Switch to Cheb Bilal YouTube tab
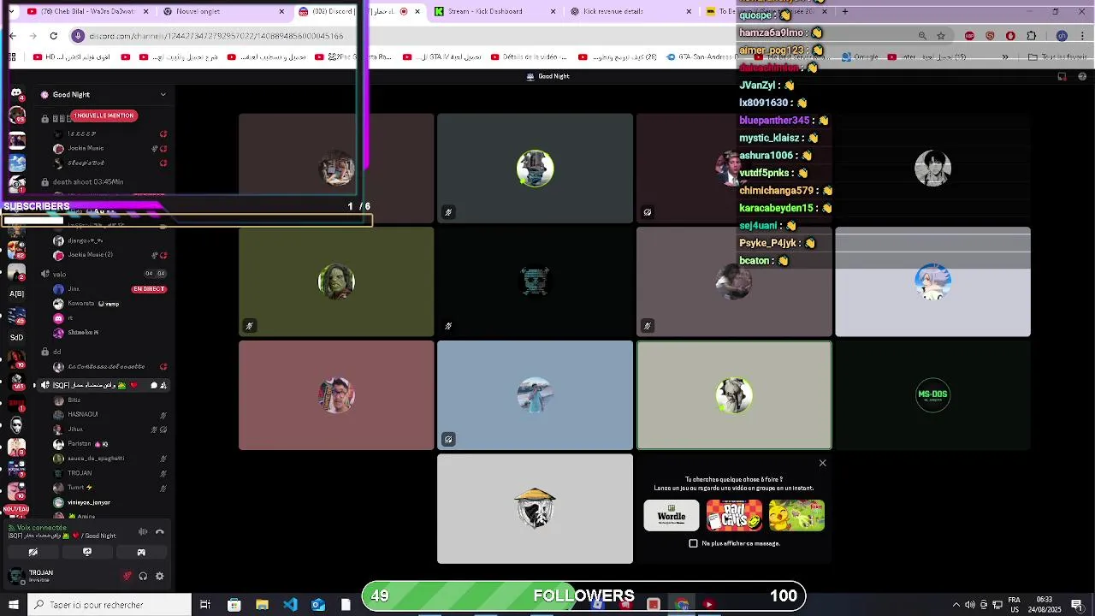The width and height of the screenshot is (1095, 616). [87, 11]
